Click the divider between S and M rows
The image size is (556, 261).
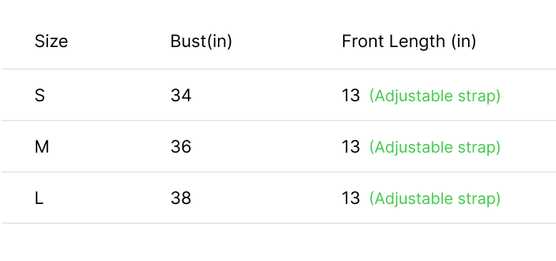pyautogui.click(x=279, y=121)
